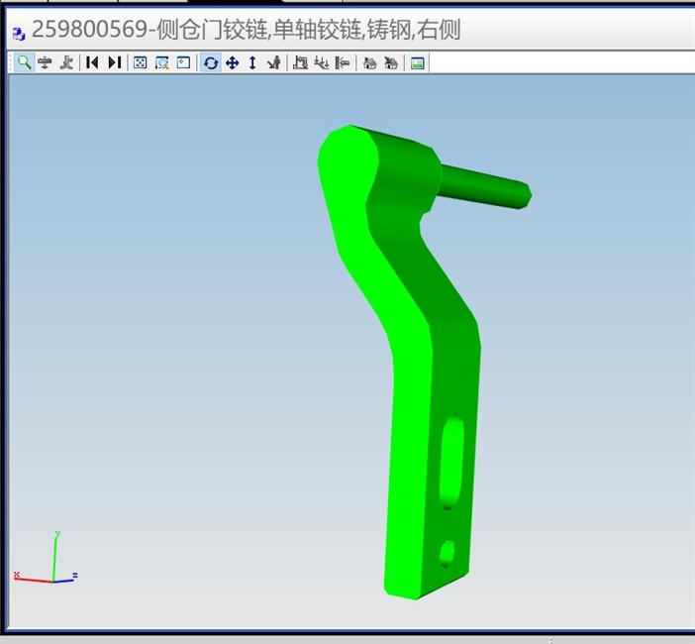Viewport: 695px width, 644px height.
Task: Click the person with arrow viewpoint icon
Action: coord(274,62)
